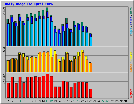Click the red KBytes bar for day 13
Screen dimensions: 134x104
(x=55, y=92)
